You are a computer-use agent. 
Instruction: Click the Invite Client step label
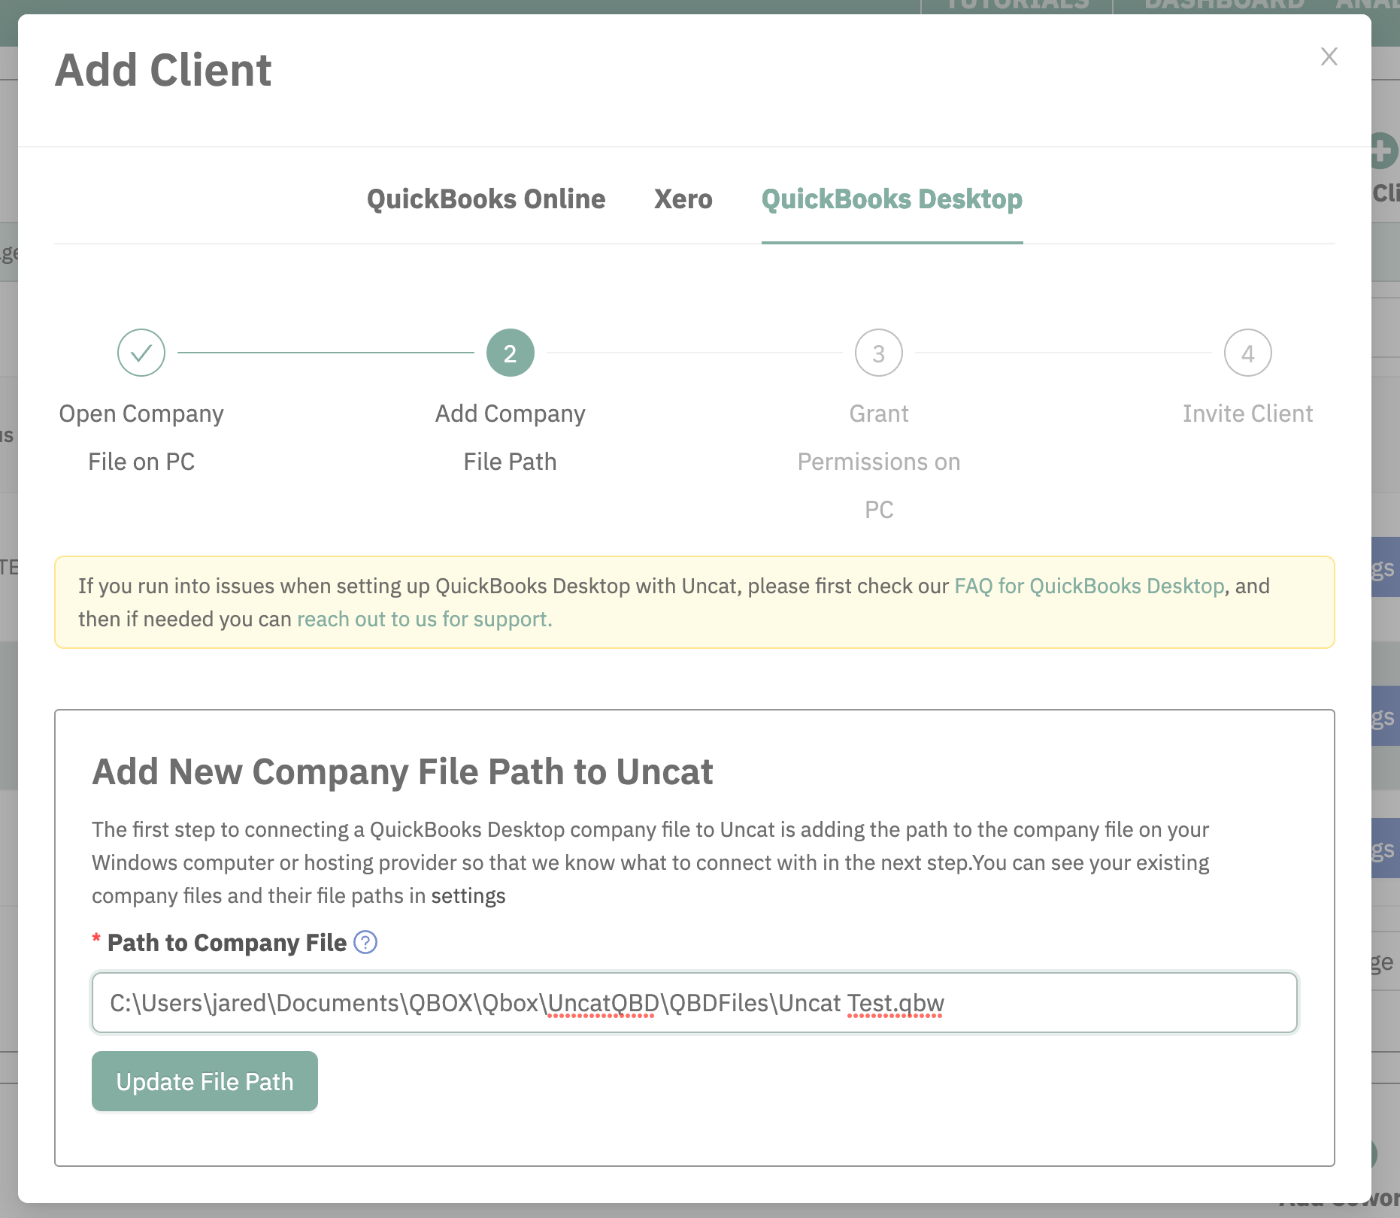click(x=1248, y=414)
